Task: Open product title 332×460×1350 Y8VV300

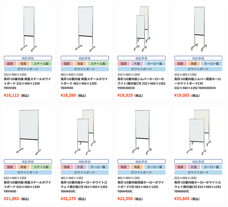Action: coord(27,83)
